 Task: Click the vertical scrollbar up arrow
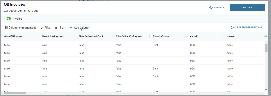266,43
